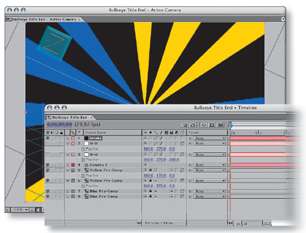Collapse layer 3 Grid properties
Viewport: 306px width, 233px height.
pyautogui.click(x=68, y=155)
